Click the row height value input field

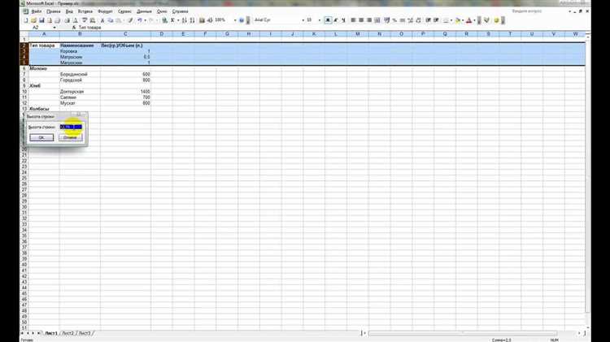(71, 127)
